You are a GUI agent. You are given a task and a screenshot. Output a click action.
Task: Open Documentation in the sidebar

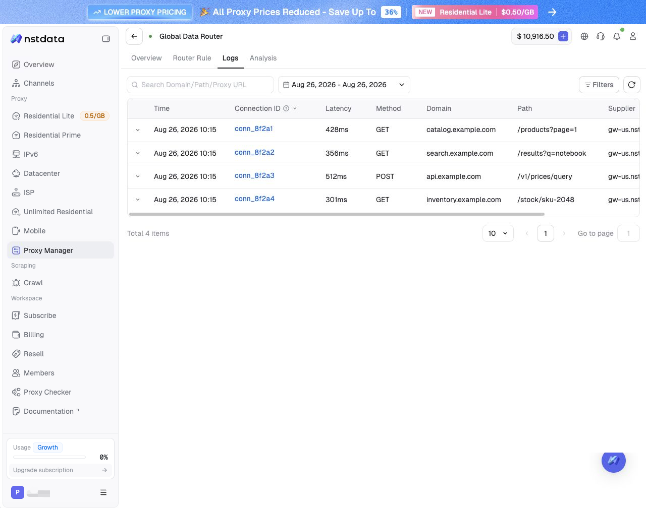(61, 411)
